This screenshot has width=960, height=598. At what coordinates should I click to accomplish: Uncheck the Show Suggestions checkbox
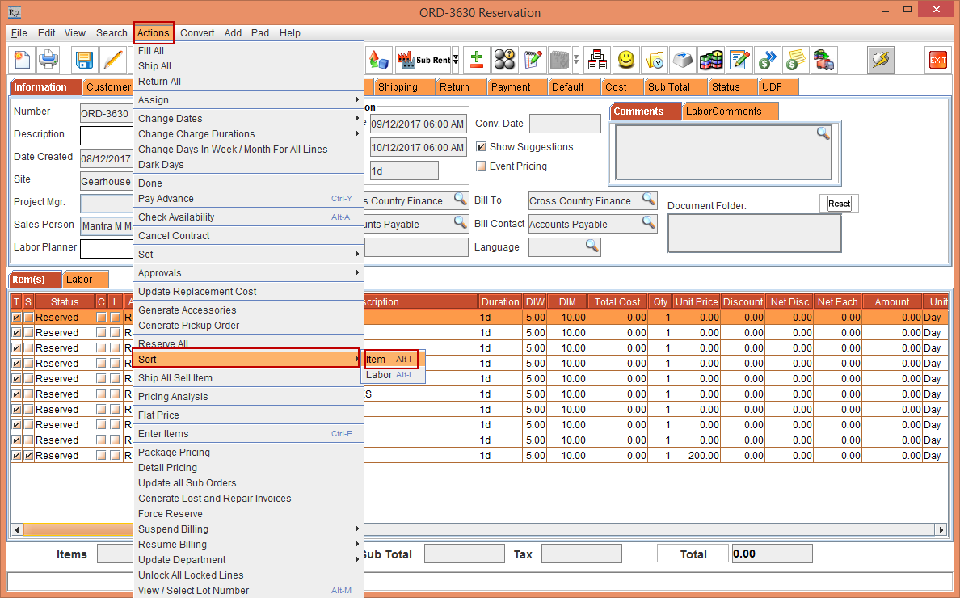pos(482,147)
